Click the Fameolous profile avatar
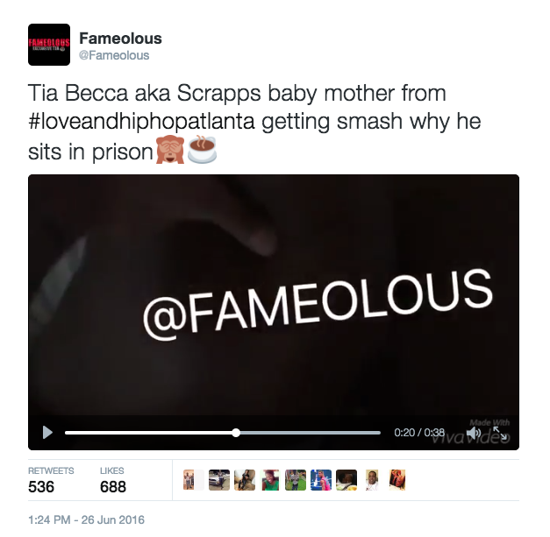The height and width of the screenshot is (537, 550). click(49, 45)
